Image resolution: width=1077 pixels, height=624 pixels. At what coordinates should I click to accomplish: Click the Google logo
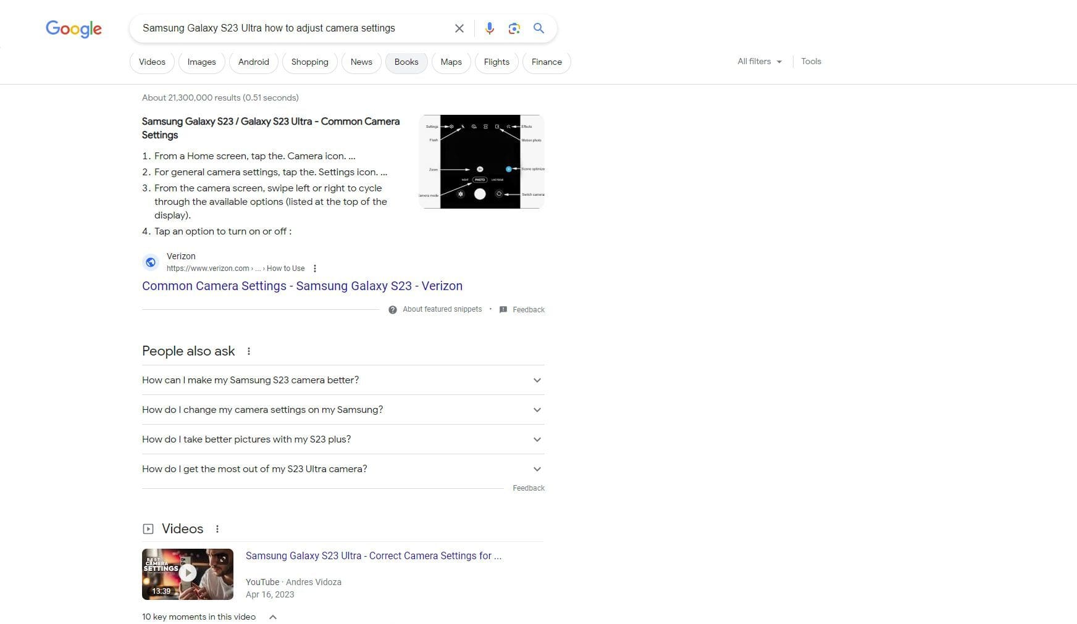pyautogui.click(x=73, y=28)
